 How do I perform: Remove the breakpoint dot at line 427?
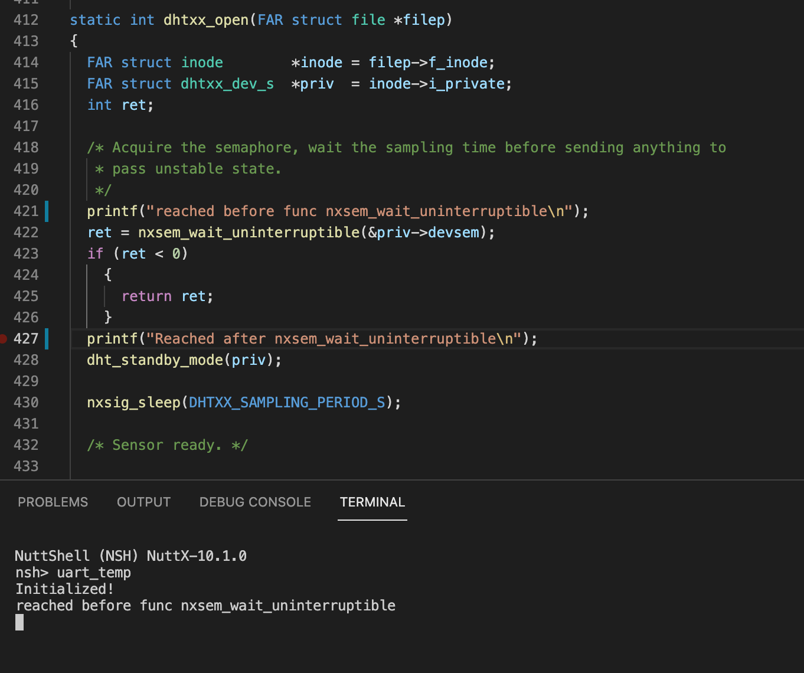[x=3, y=339]
